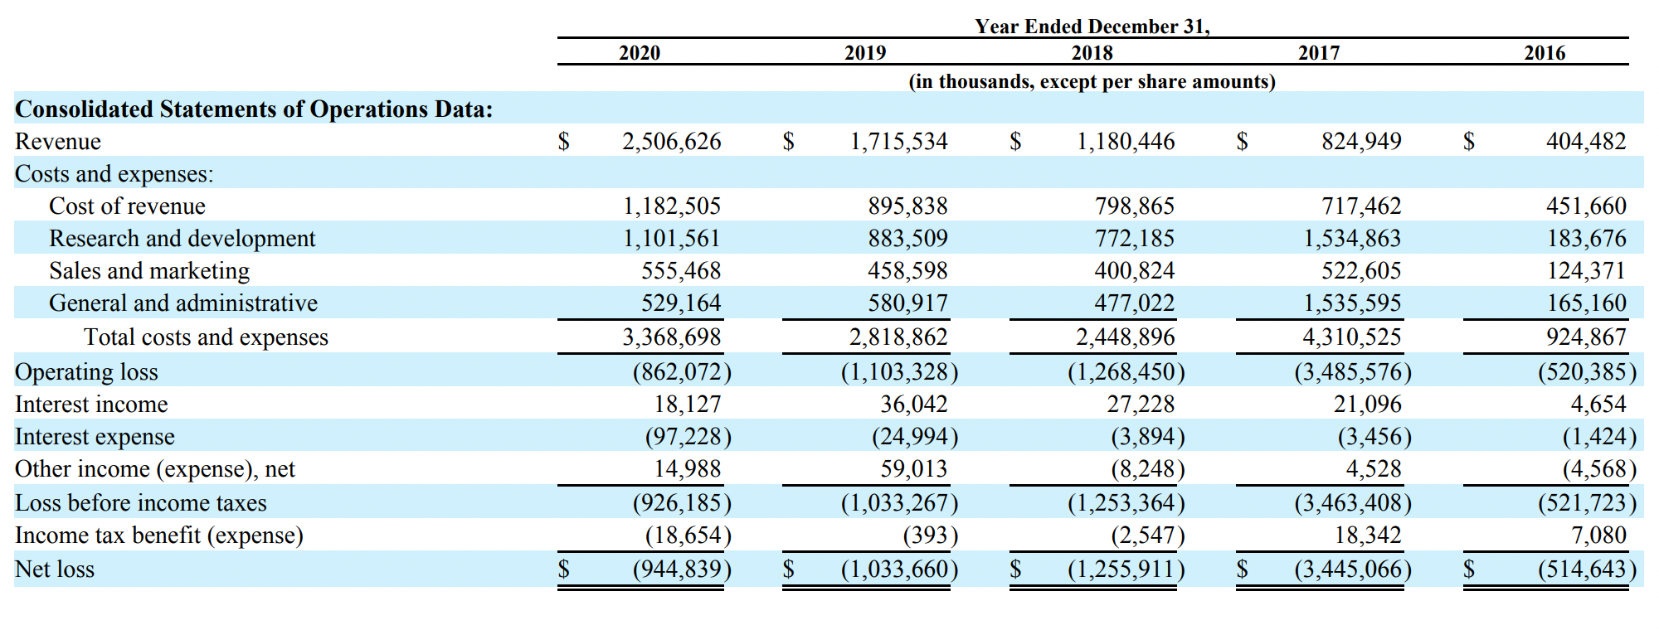The height and width of the screenshot is (630, 1659).
Task: Select 2019 other income 59,013
Action: pyautogui.click(x=914, y=469)
